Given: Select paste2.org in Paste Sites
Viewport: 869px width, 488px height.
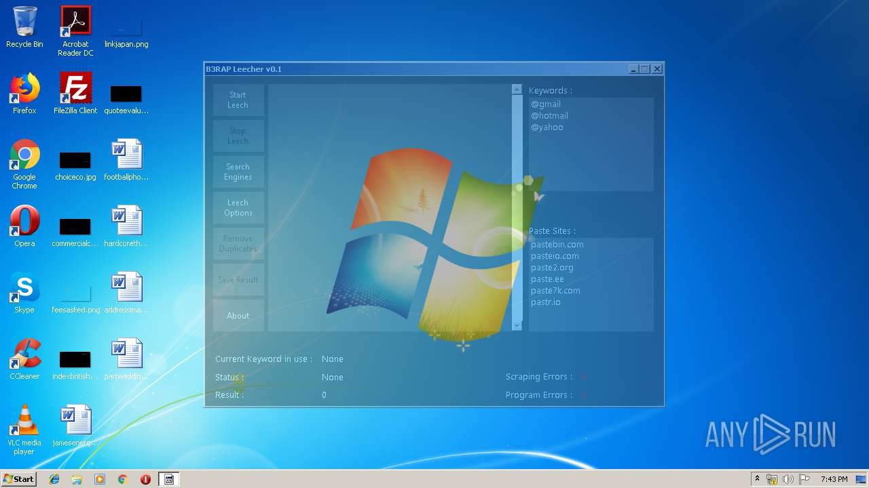Looking at the screenshot, I should coord(552,267).
